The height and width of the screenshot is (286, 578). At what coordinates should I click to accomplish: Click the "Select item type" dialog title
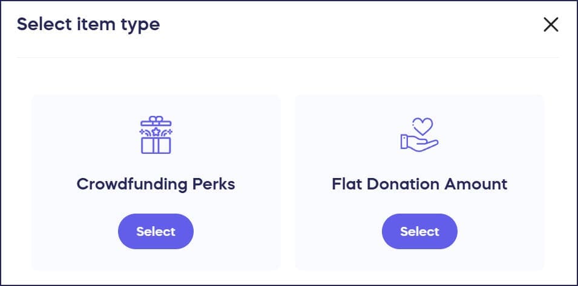point(88,25)
